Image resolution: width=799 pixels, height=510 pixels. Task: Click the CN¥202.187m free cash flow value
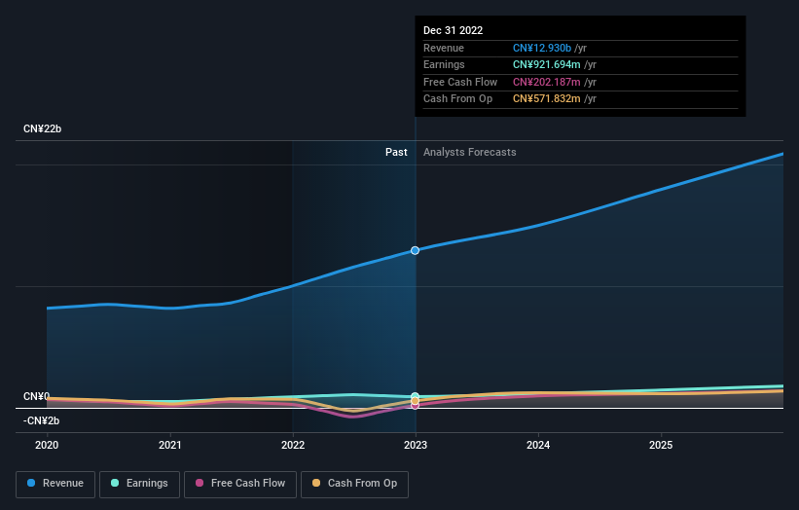click(546, 82)
